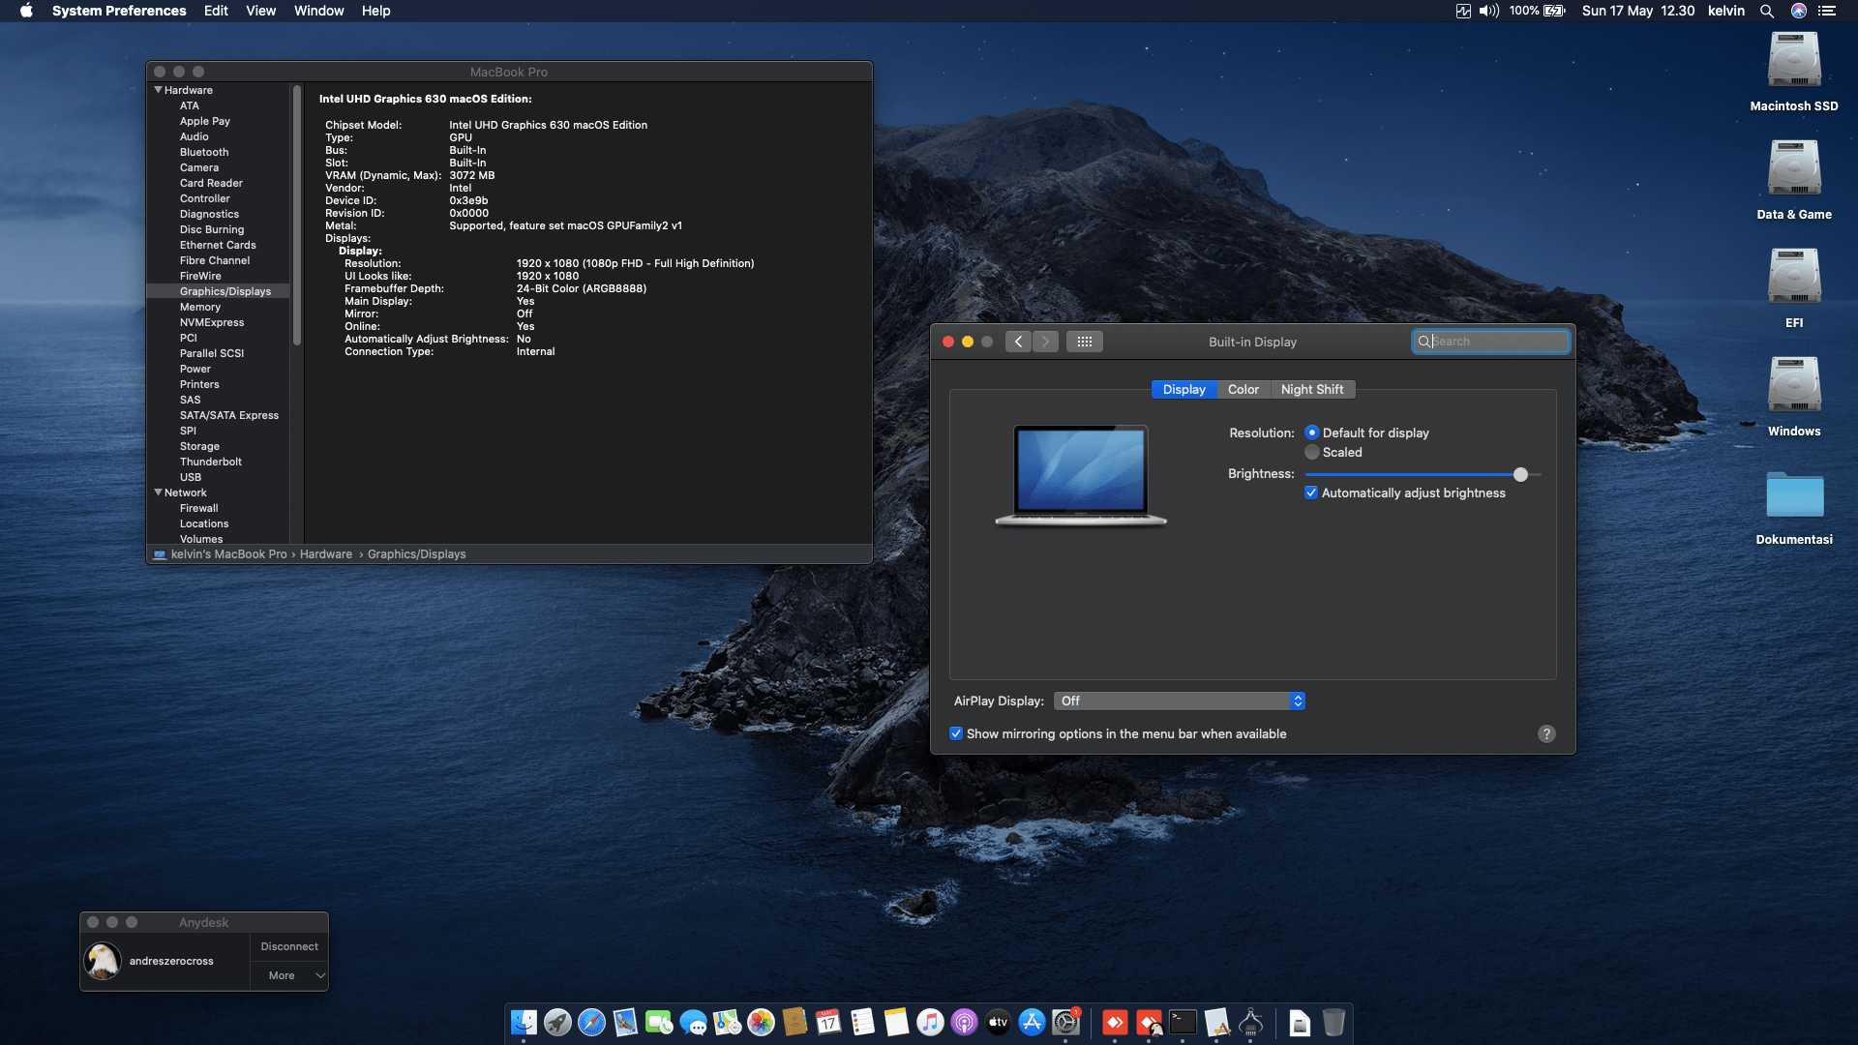Open Photos in the dock
The image size is (1858, 1045).
[761, 1023]
